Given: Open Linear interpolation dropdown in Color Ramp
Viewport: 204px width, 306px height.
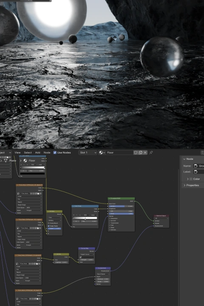Looking at the screenshot, I should pyautogui.click(x=93, y=215).
